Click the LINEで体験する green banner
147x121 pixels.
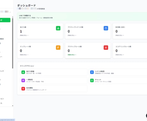[82, 17]
